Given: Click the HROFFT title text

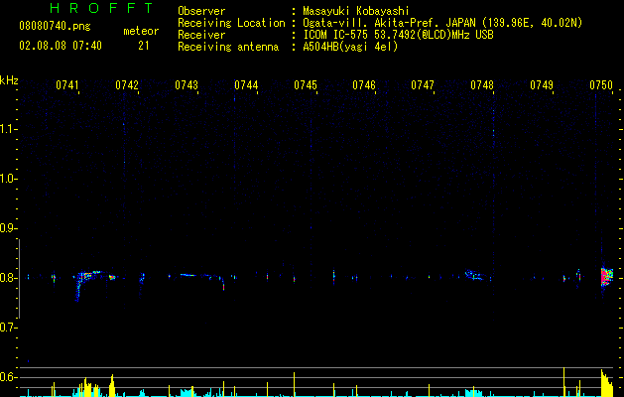Looking at the screenshot, I should [x=101, y=8].
